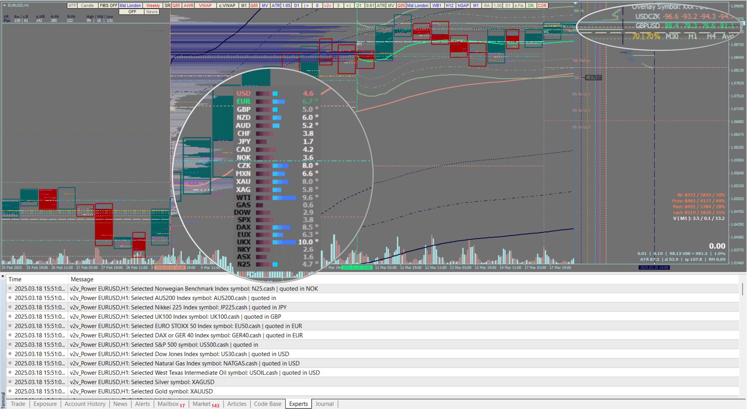The height and width of the screenshot is (409, 747).
Task: Select the Candle mode button
Action: point(87,5)
